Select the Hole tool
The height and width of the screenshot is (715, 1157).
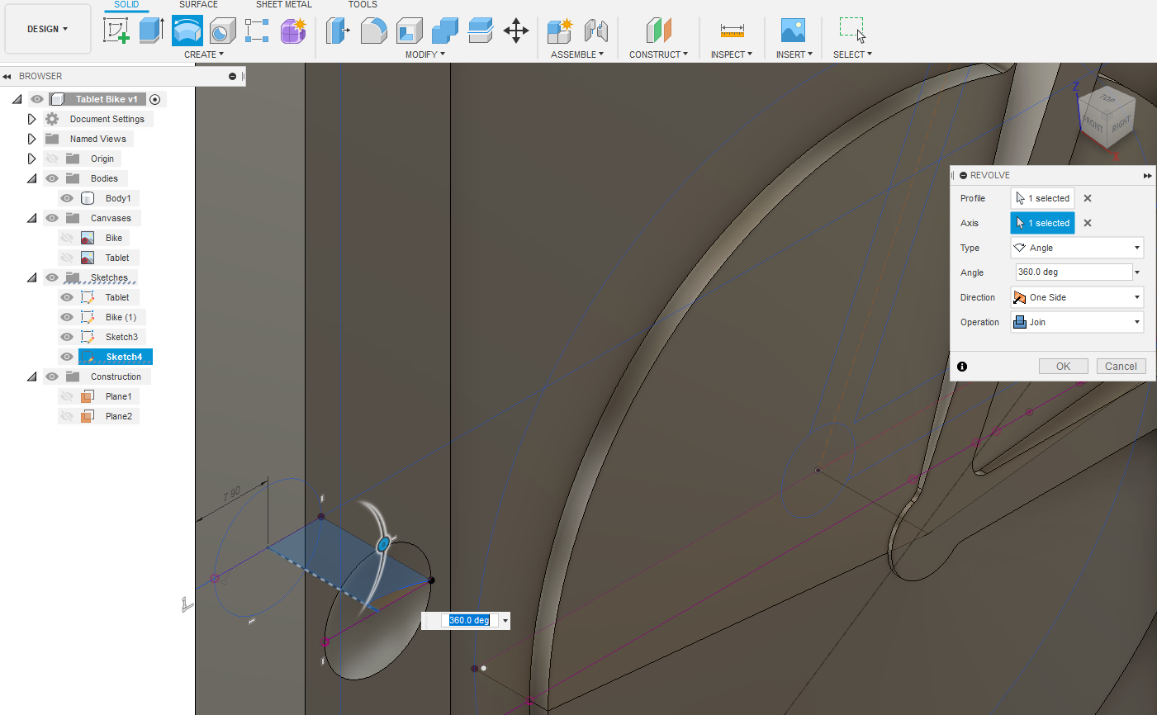point(222,31)
